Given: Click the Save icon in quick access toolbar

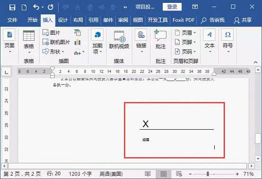Looking at the screenshot, I should [12, 8].
